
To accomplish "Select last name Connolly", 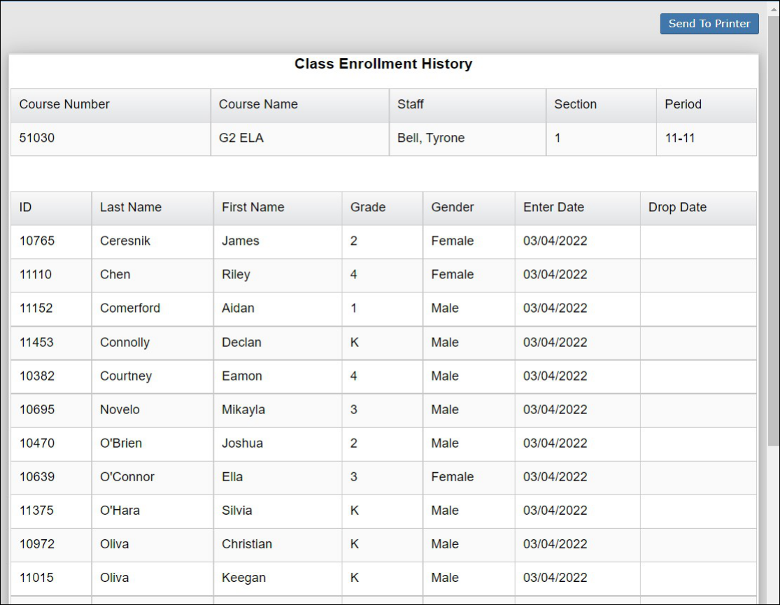I will pyautogui.click(x=125, y=343).
